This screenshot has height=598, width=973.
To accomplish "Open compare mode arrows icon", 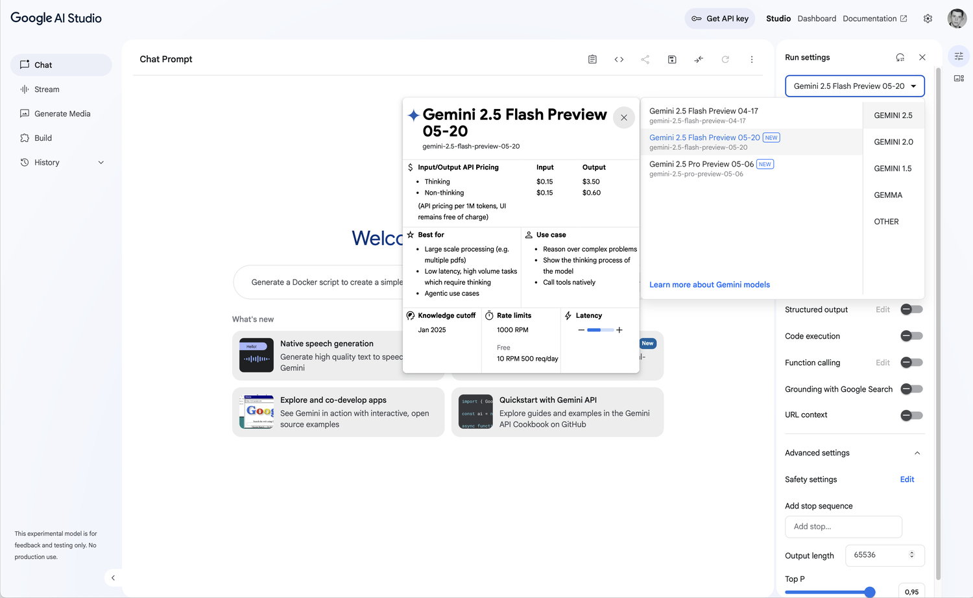I will coord(699,59).
